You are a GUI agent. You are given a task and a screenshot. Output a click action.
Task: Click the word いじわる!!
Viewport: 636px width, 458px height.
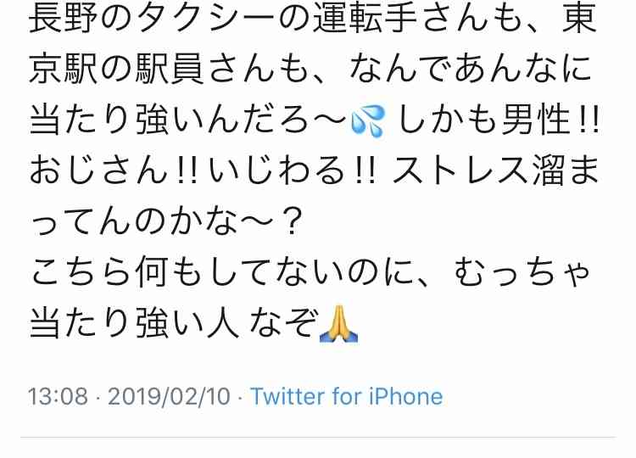point(293,170)
